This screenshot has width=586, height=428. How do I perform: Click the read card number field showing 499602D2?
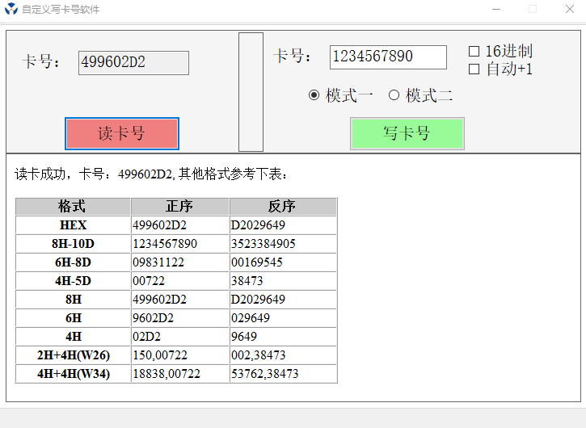(133, 63)
